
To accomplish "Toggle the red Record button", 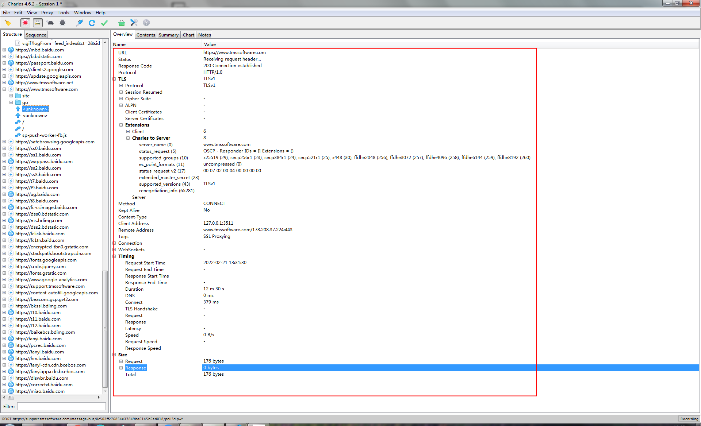I will tap(25, 23).
